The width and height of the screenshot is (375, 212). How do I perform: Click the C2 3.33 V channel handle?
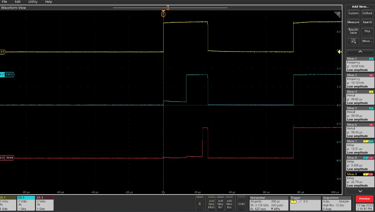tap(7, 75)
